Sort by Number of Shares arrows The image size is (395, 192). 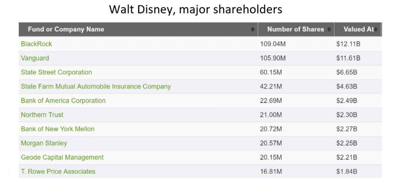click(x=329, y=29)
